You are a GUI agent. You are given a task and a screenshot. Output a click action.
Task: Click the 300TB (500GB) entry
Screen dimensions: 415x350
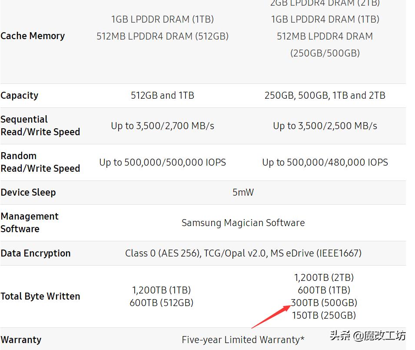click(324, 303)
